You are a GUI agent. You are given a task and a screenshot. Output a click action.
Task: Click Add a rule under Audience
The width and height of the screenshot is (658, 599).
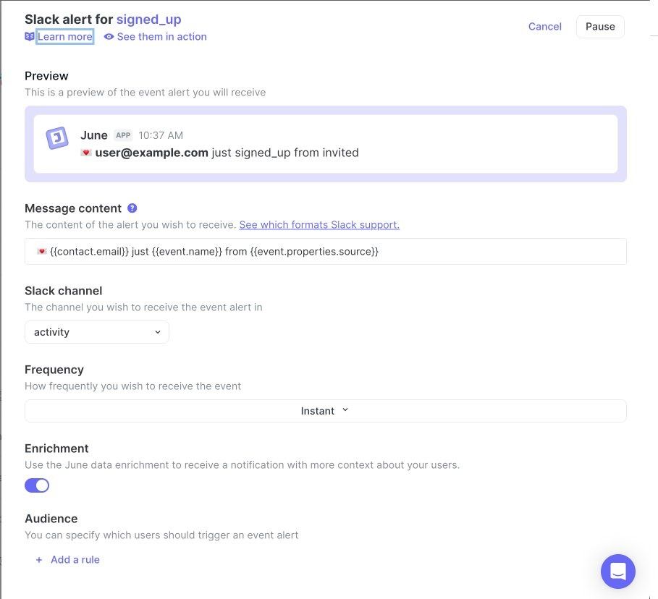75,560
